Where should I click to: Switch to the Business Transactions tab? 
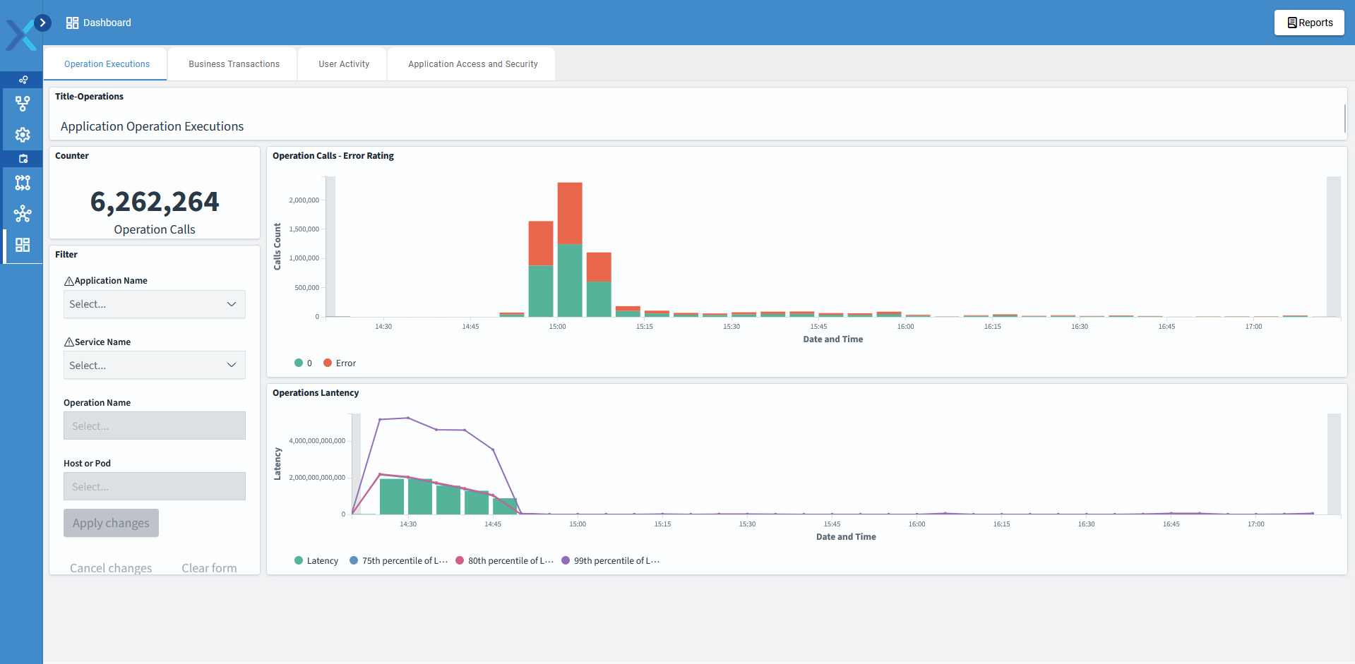point(234,64)
